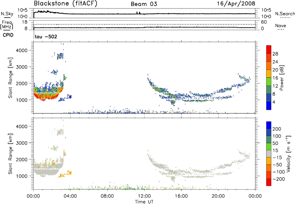This screenshot has width=295, height=204.
Task: Click the 'Slant Range [km]' label of velocity panel
Action: point(10,154)
